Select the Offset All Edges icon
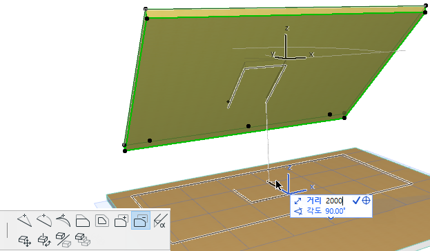The width and height of the screenshot is (430, 251). [x=102, y=221]
